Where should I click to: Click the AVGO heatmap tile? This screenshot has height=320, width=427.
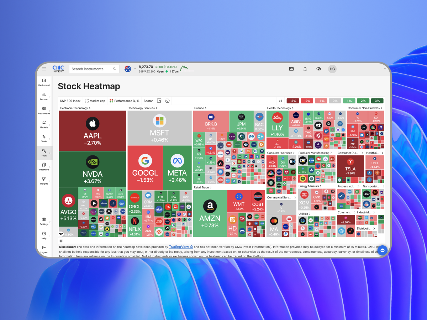point(68,207)
